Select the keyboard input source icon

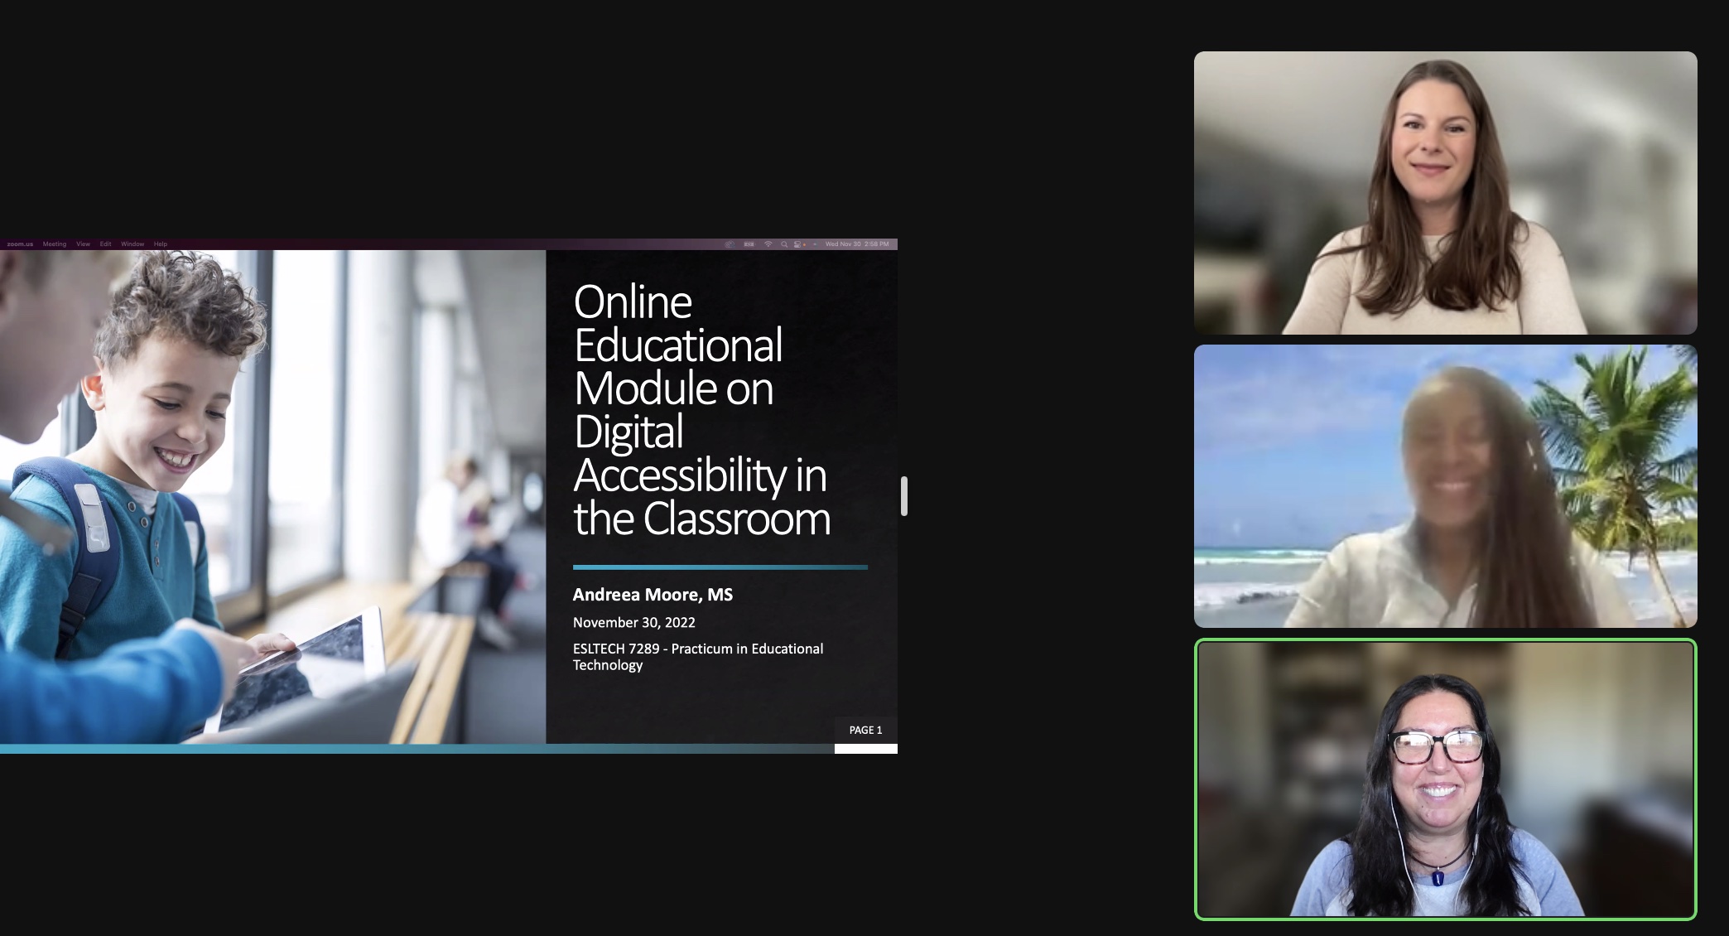click(x=749, y=244)
